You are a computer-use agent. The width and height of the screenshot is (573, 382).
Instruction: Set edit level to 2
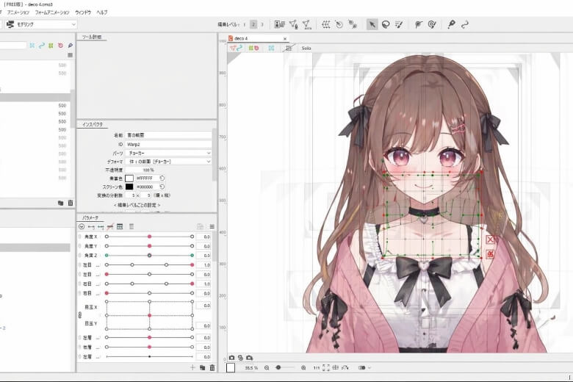pos(253,24)
